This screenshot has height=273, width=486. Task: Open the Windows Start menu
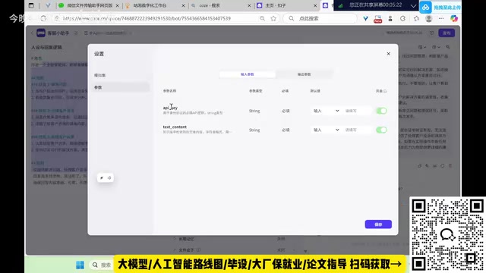coord(80,265)
